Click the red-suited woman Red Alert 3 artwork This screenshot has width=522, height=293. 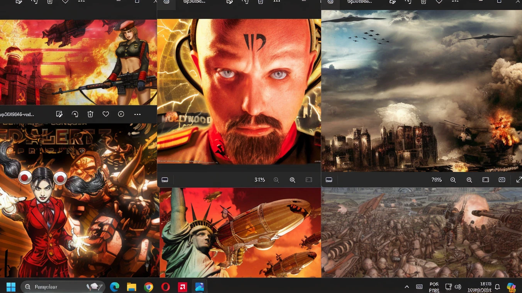click(x=80, y=200)
